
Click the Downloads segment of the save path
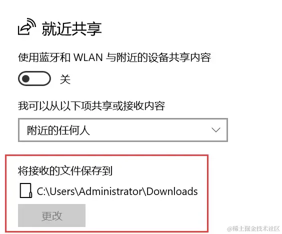(172, 191)
